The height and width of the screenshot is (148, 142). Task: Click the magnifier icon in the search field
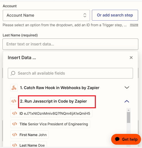tap(13, 73)
